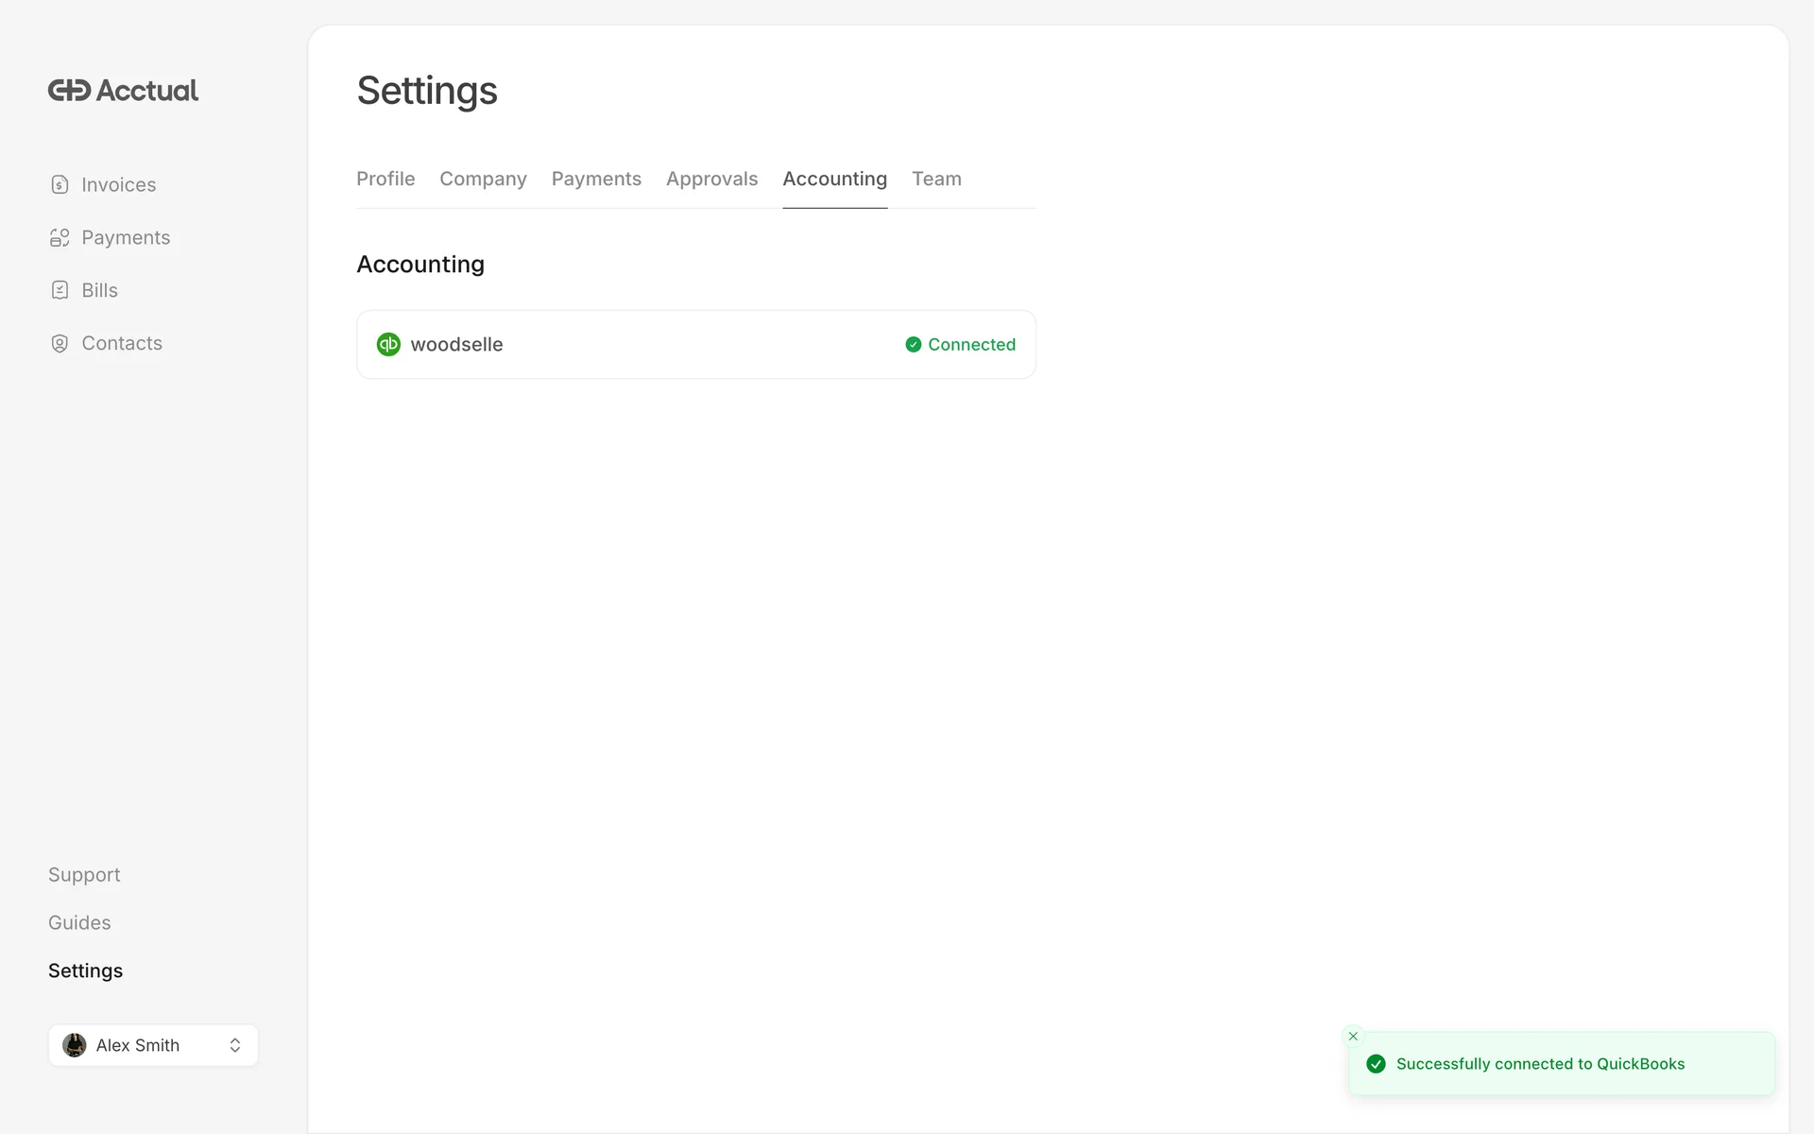Click the Contacts sidebar icon
1814x1134 pixels.
click(60, 344)
